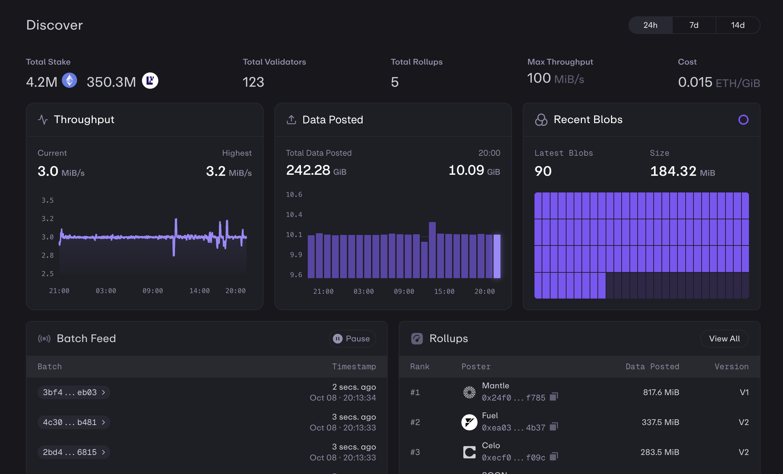Open batch 2bd4...6815 chevron
The height and width of the screenshot is (474, 783).
[103, 452]
